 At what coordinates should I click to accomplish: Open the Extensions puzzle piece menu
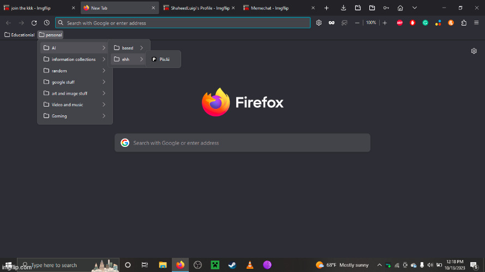pyautogui.click(x=464, y=23)
